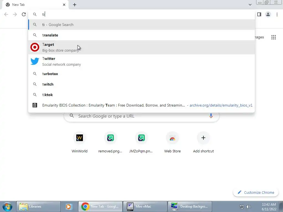The height and width of the screenshot is (212, 283).
Task: Switch to the Mini vMac taskbar window
Action: point(145,206)
